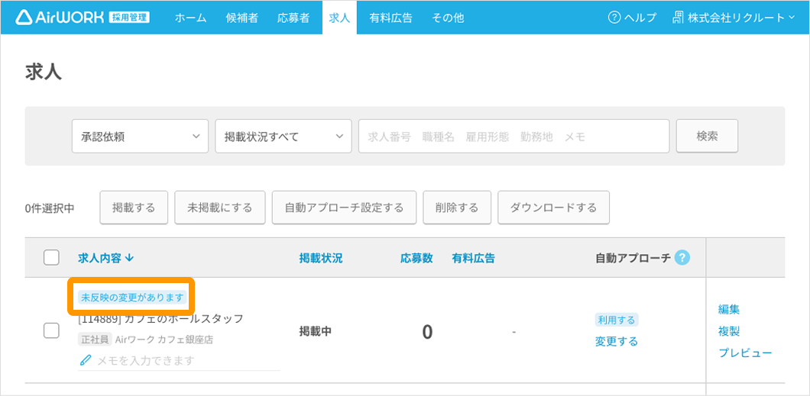Click the 掲載状況 column header
The height and width of the screenshot is (396, 810).
coord(320,259)
